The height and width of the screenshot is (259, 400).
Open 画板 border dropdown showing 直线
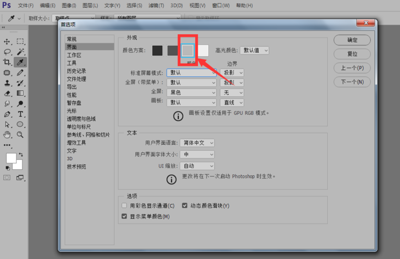click(x=232, y=102)
